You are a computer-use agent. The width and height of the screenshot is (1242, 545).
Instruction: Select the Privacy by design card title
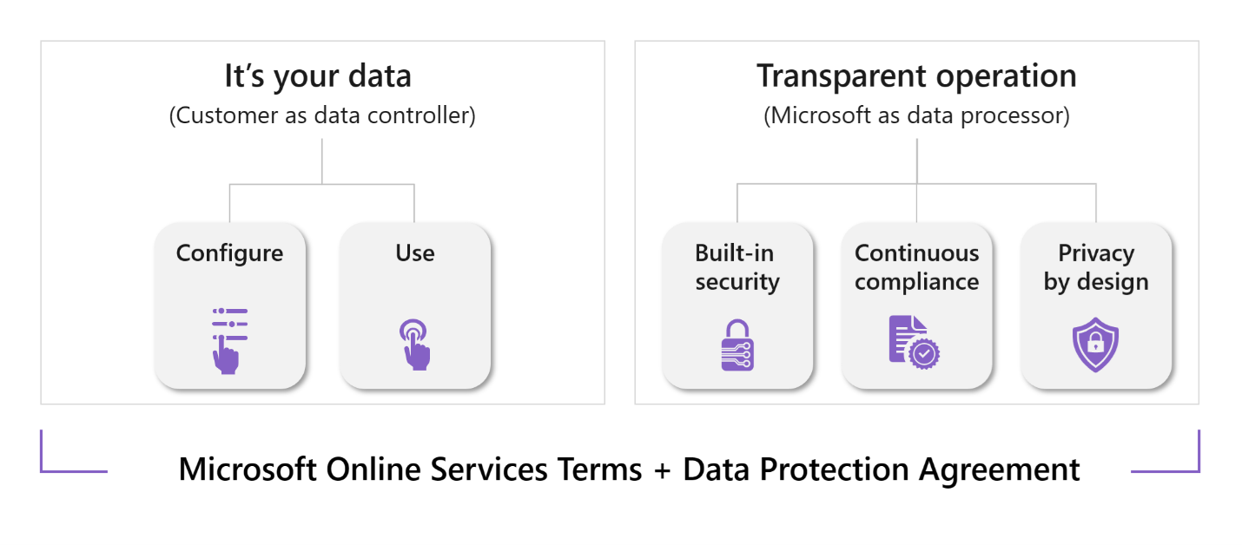(1096, 267)
